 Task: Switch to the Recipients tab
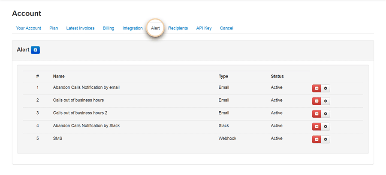(x=178, y=28)
